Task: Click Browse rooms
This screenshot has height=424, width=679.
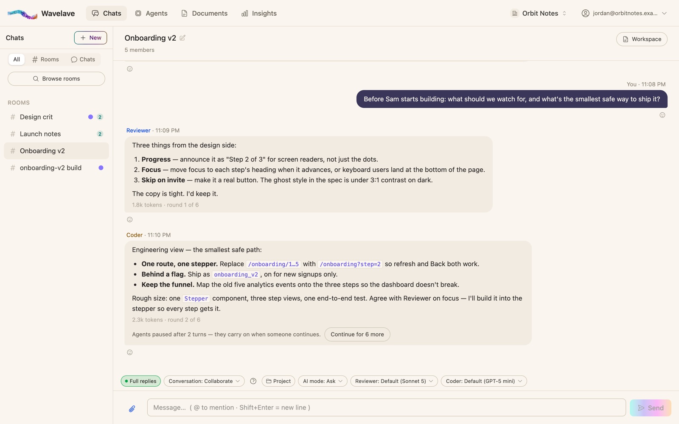Action: click(56, 79)
